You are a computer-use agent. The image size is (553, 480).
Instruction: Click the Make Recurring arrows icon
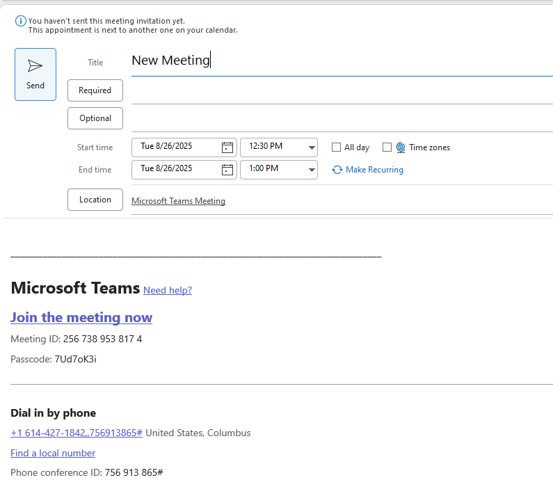point(337,170)
